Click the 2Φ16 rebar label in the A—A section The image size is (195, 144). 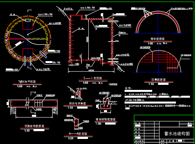[86, 121]
